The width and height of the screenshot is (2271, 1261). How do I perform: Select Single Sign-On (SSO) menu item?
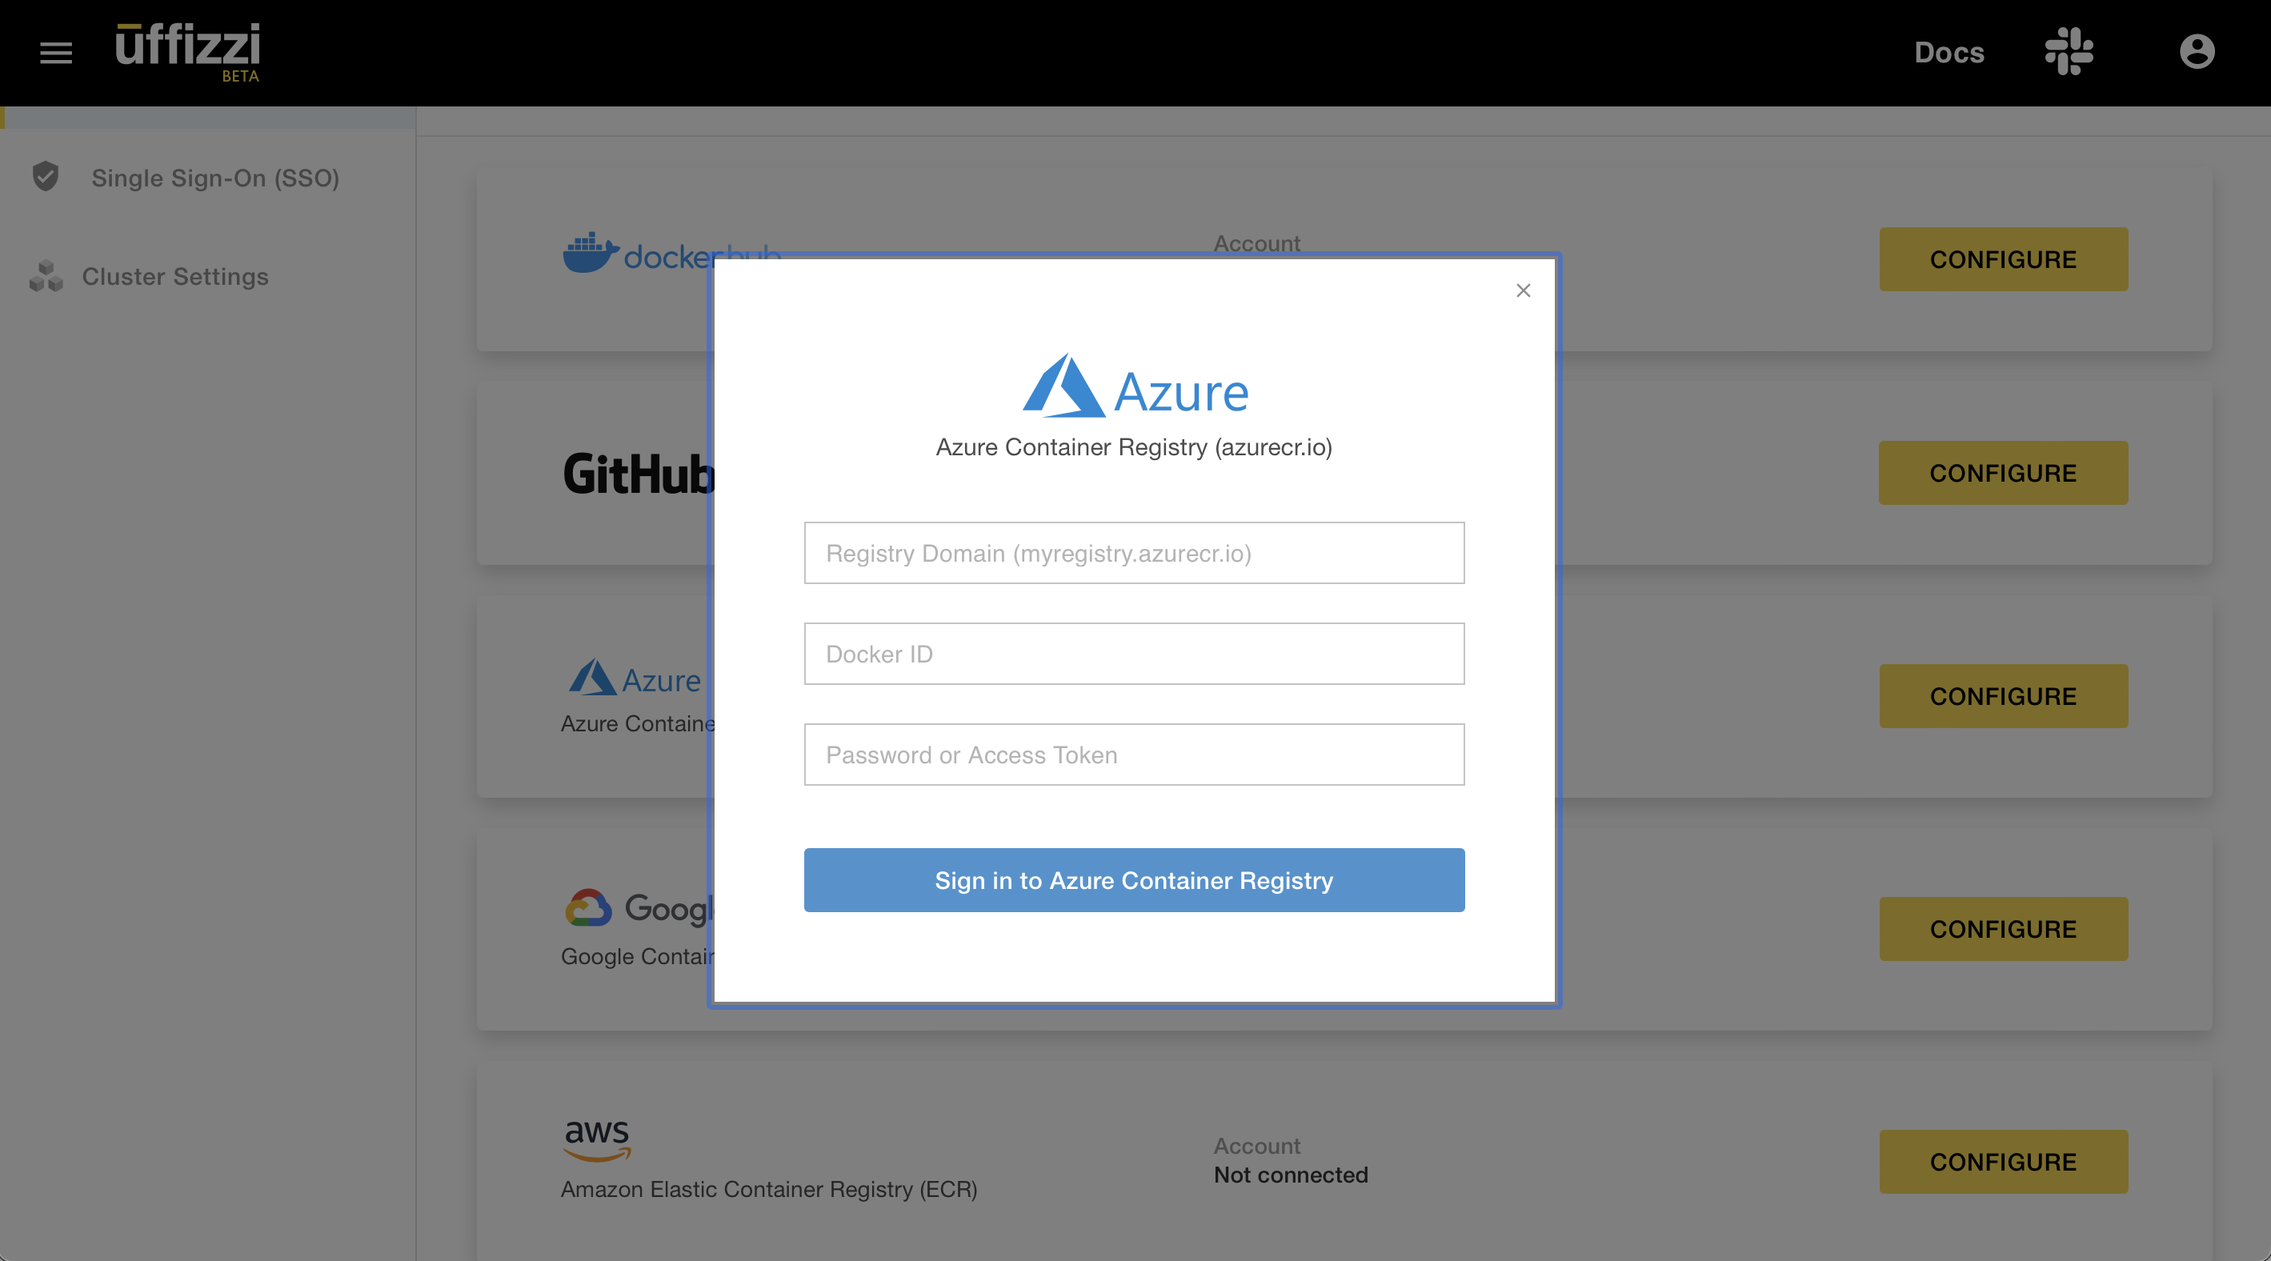214,178
